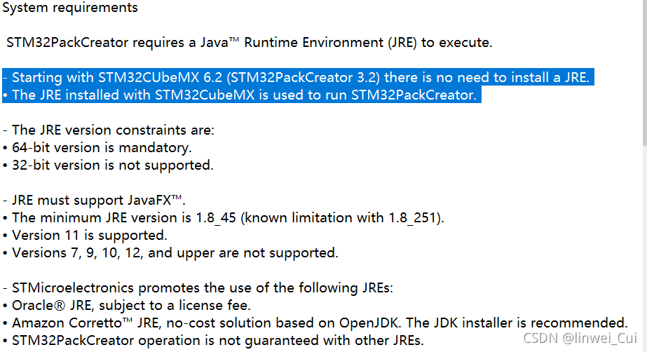
Task: Click the text 'JRE must support JavaFX'
Action: (94, 200)
